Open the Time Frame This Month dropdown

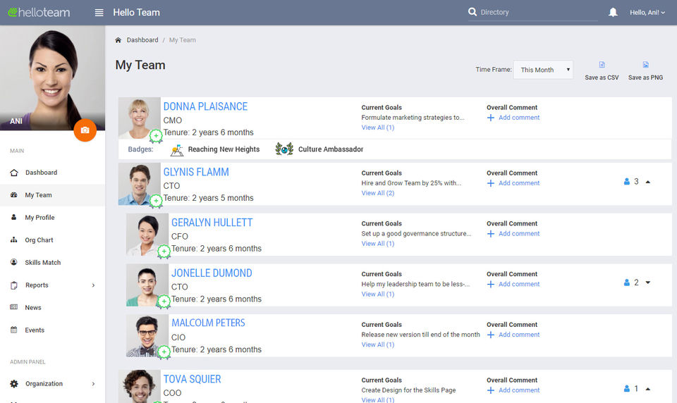pos(543,70)
